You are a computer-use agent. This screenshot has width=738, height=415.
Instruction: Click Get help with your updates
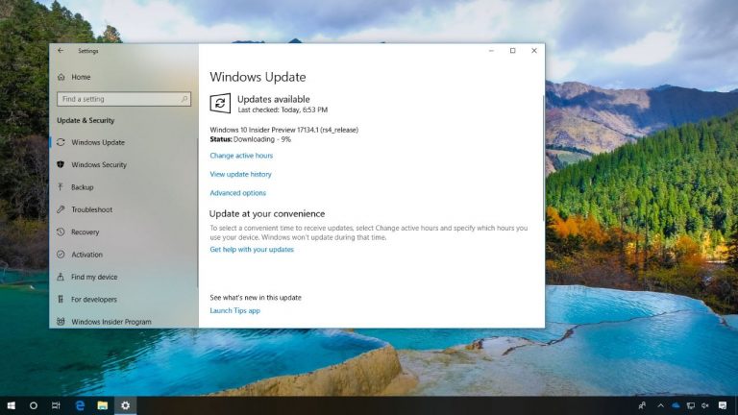(x=252, y=250)
